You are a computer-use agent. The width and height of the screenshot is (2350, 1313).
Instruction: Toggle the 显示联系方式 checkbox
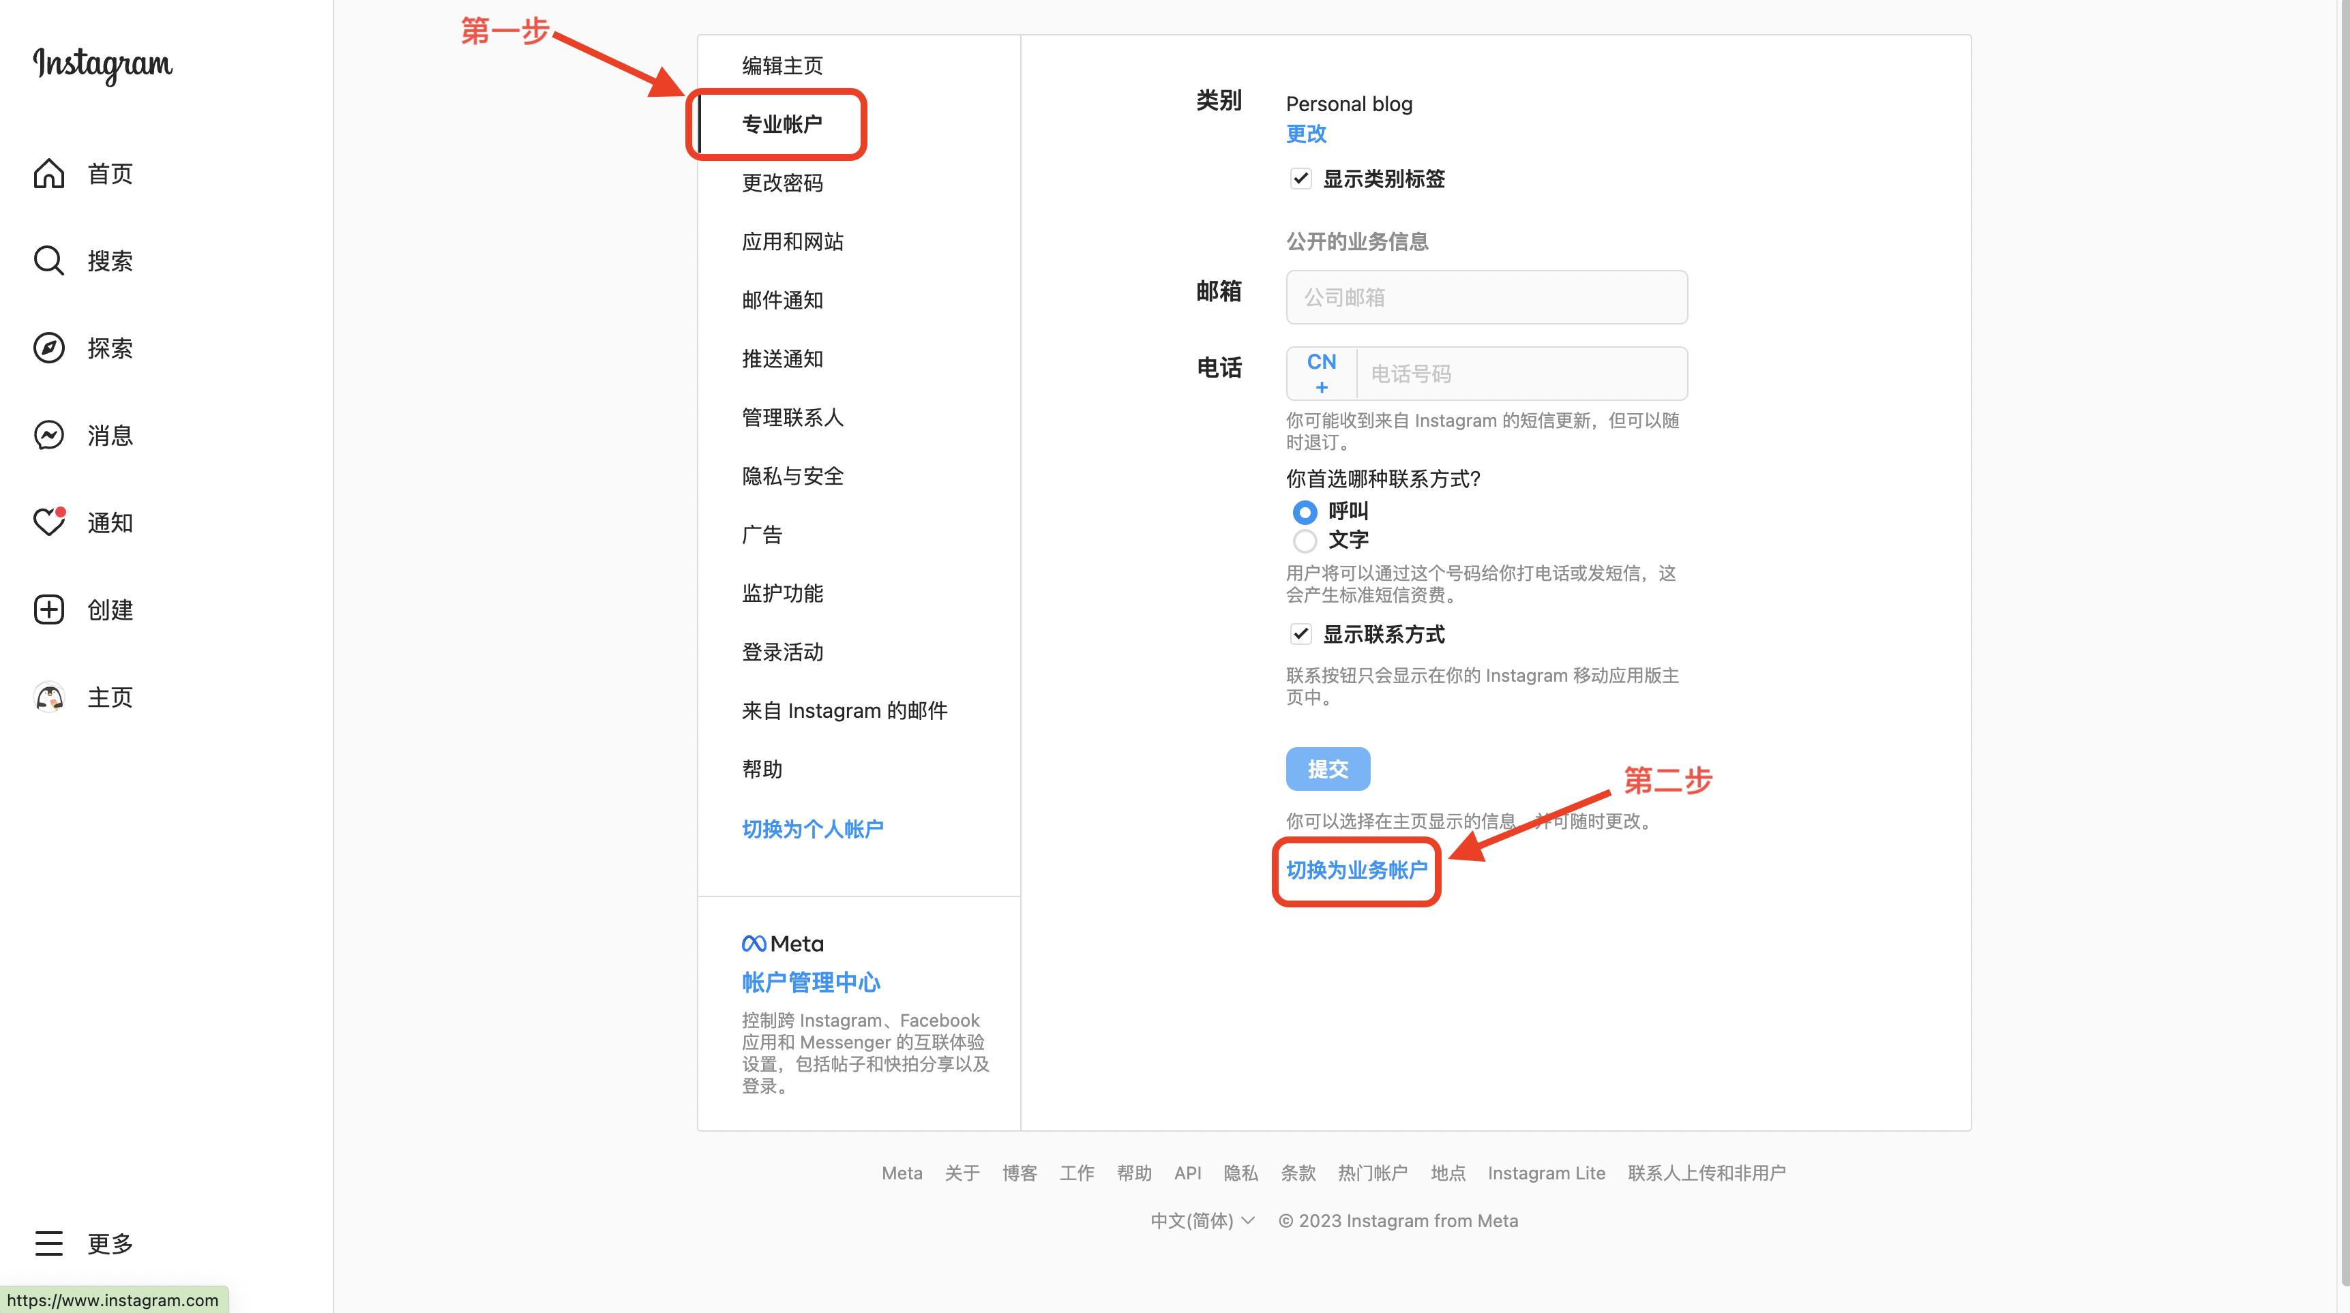click(x=1301, y=634)
